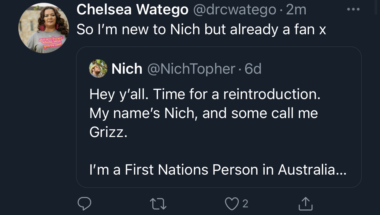Share the tweet via the share icon
Viewport: 380px width, 215px height.
point(306,204)
